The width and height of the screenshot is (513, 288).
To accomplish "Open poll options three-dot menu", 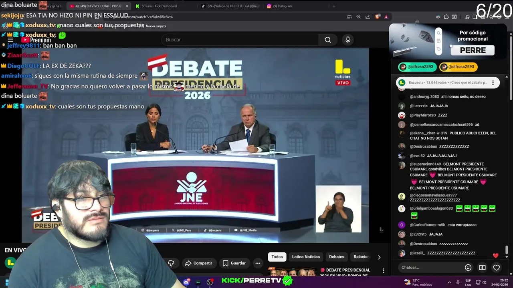I will click(493, 83).
